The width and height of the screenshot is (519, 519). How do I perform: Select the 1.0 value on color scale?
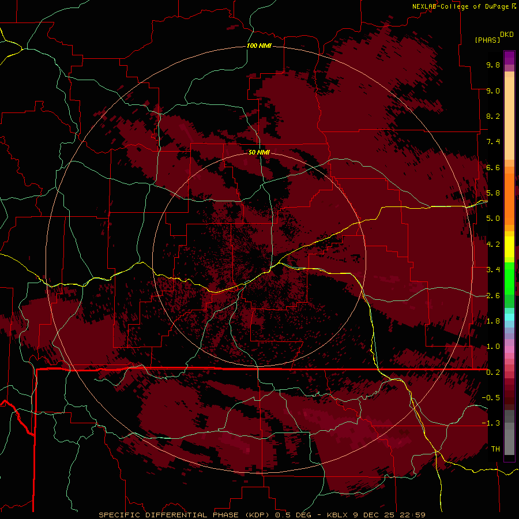pos(493,347)
